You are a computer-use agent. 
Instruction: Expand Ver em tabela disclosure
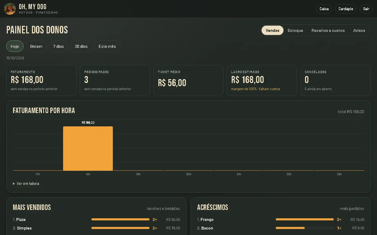point(26,184)
